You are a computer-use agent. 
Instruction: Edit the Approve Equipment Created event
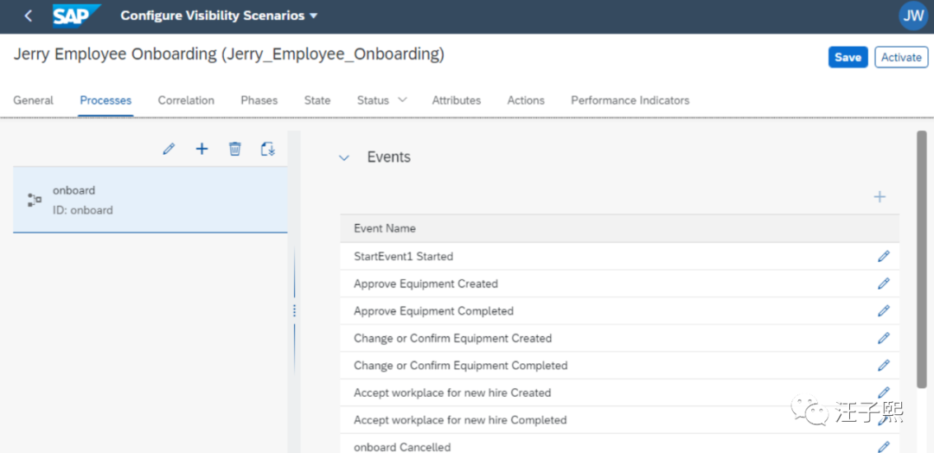[x=883, y=284]
